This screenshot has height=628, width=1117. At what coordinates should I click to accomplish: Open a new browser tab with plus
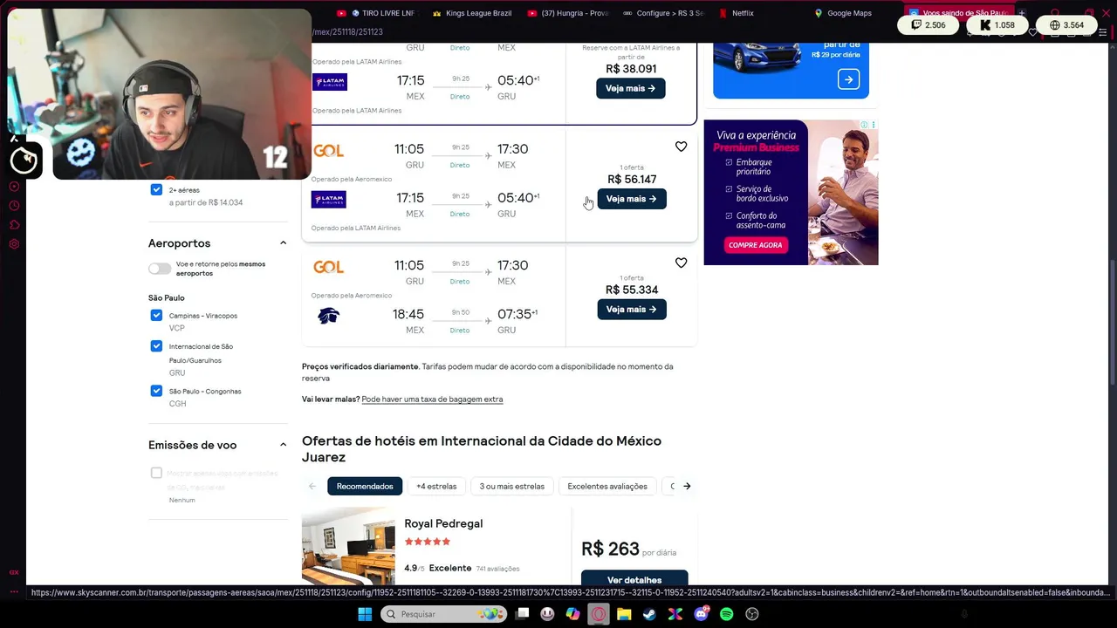point(1021,13)
